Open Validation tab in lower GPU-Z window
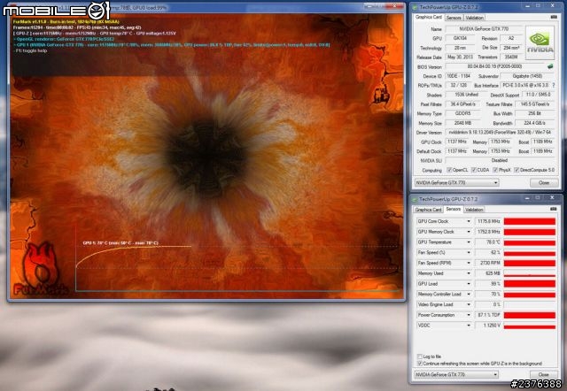This screenshot has height=391, width=567. coord(474,210)
